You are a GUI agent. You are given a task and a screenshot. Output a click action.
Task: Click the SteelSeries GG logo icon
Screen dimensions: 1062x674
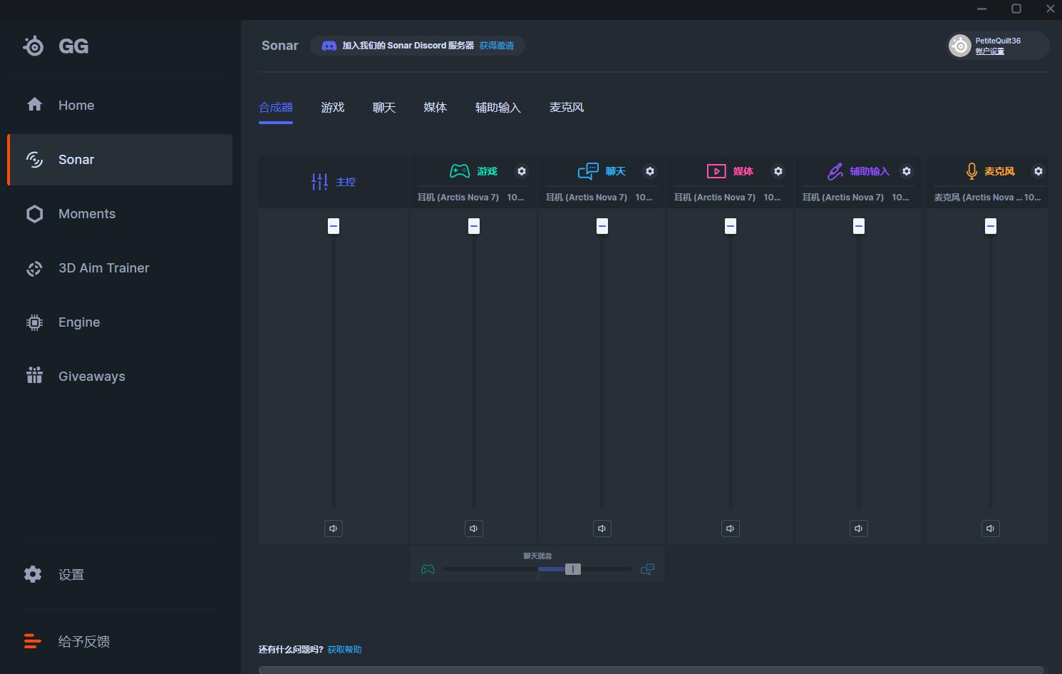[x=33, y=46]
